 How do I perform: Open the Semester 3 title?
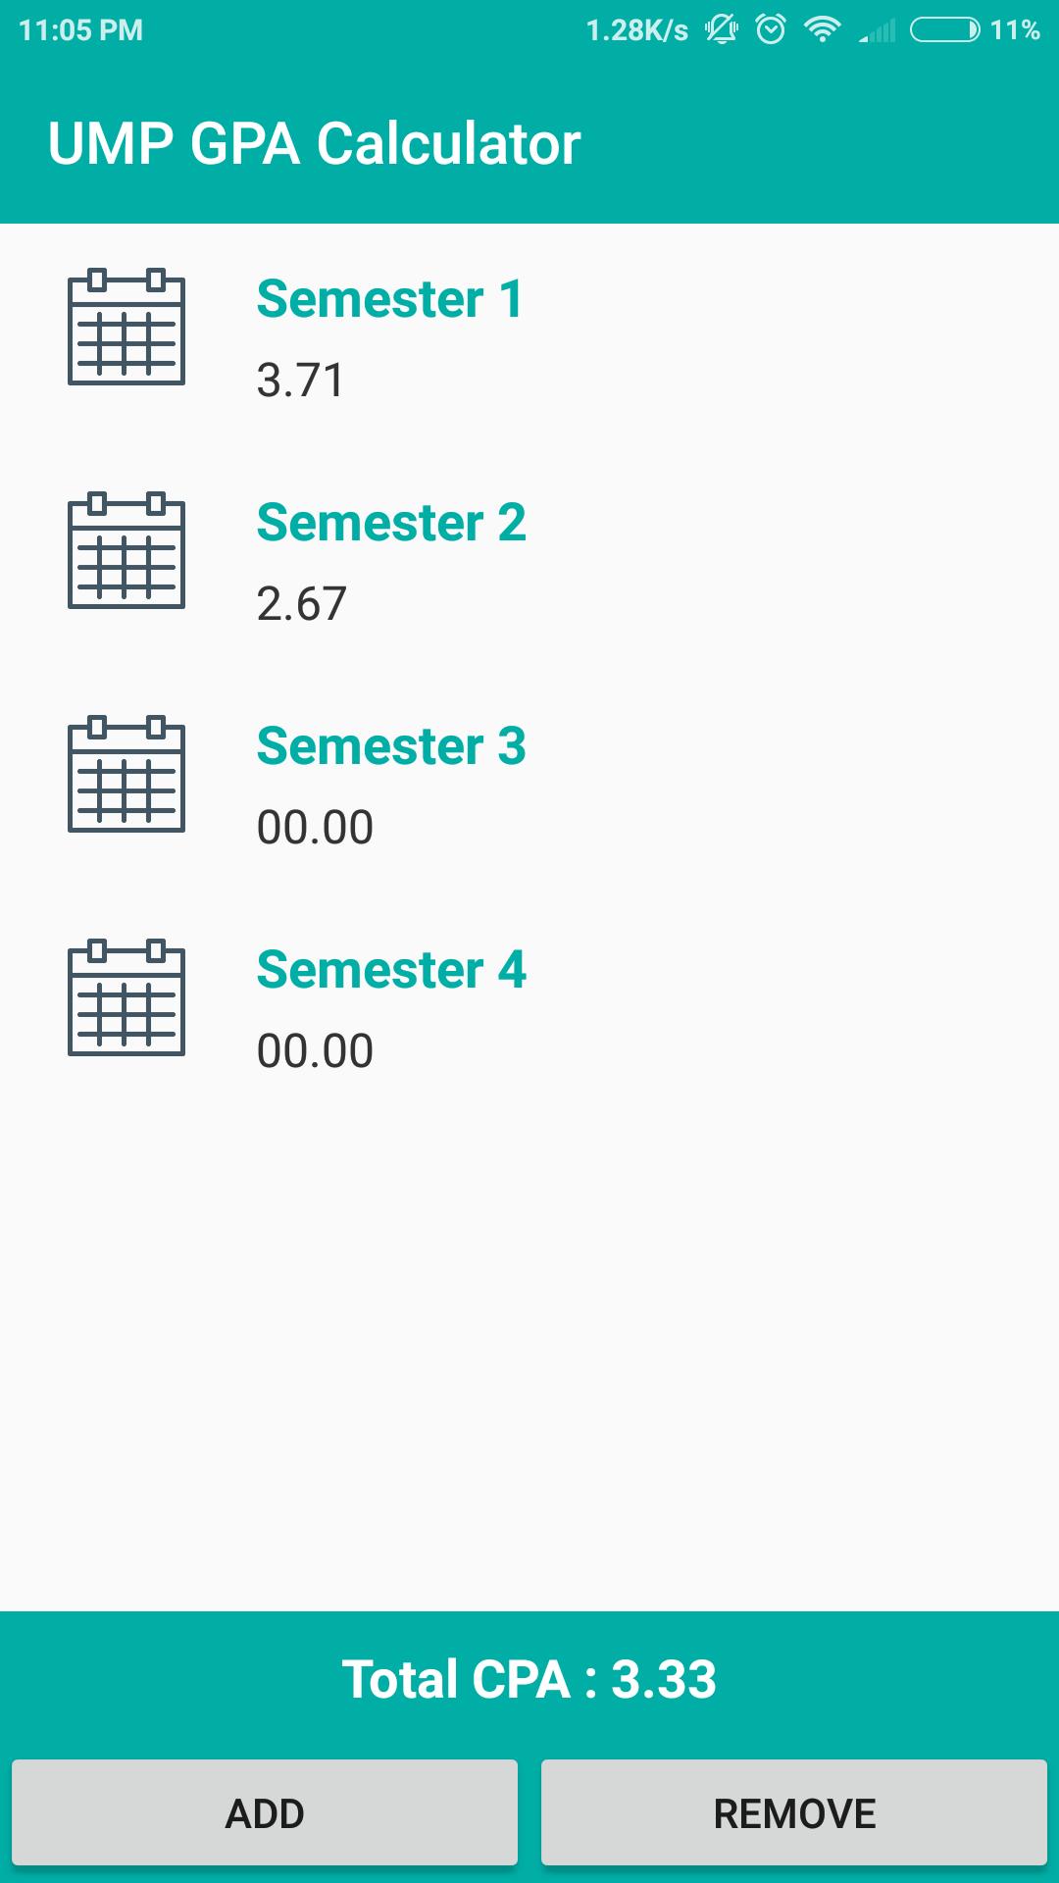pyautogui.click(x=391, y=746)
